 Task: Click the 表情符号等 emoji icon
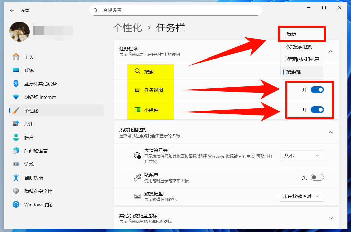pyautogui.click(x=137, y=155)
